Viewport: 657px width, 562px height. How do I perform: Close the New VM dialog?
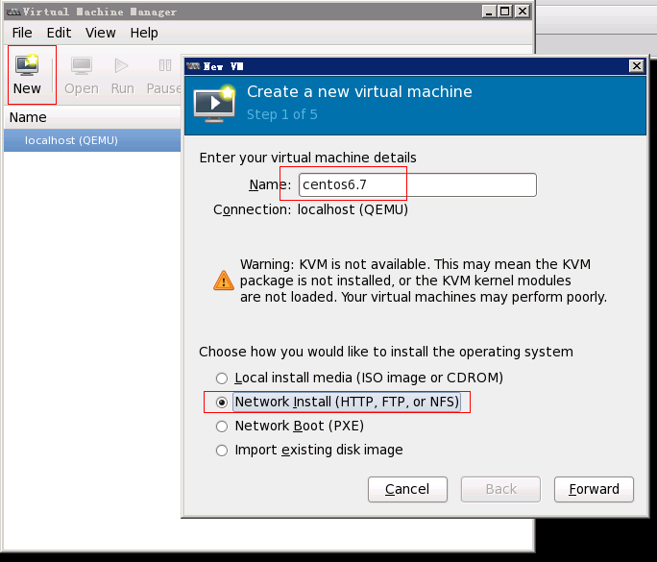pos(637,65)
